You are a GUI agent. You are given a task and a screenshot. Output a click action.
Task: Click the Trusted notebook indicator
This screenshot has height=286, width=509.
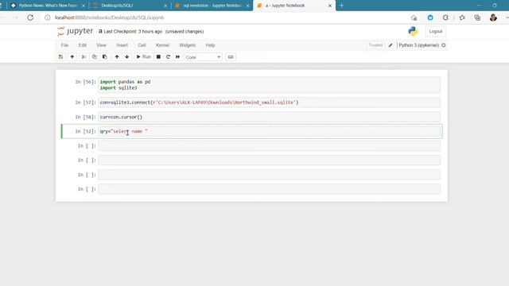point(375,45)
